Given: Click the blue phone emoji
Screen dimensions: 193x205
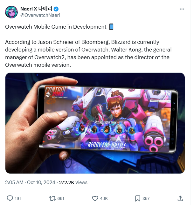Looking at the screenshot, I should tap(111, 27).
